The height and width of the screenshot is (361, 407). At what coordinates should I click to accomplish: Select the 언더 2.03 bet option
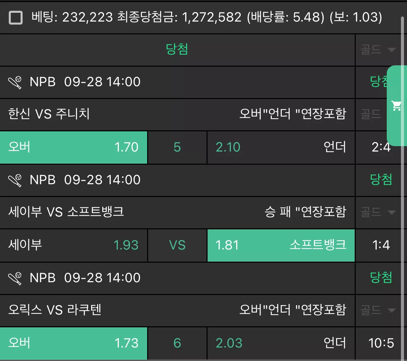click(x=281, y=343)
